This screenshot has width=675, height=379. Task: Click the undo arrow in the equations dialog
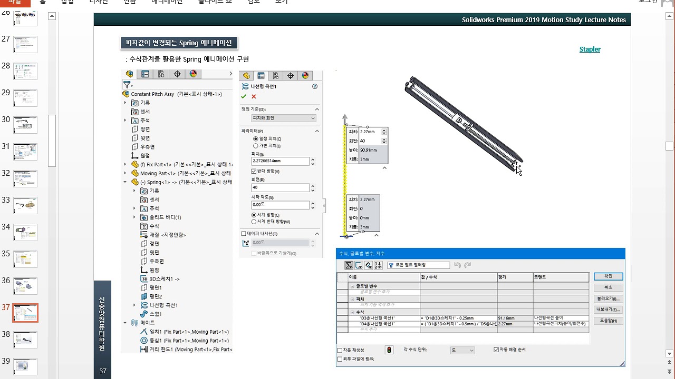(457, 265)
